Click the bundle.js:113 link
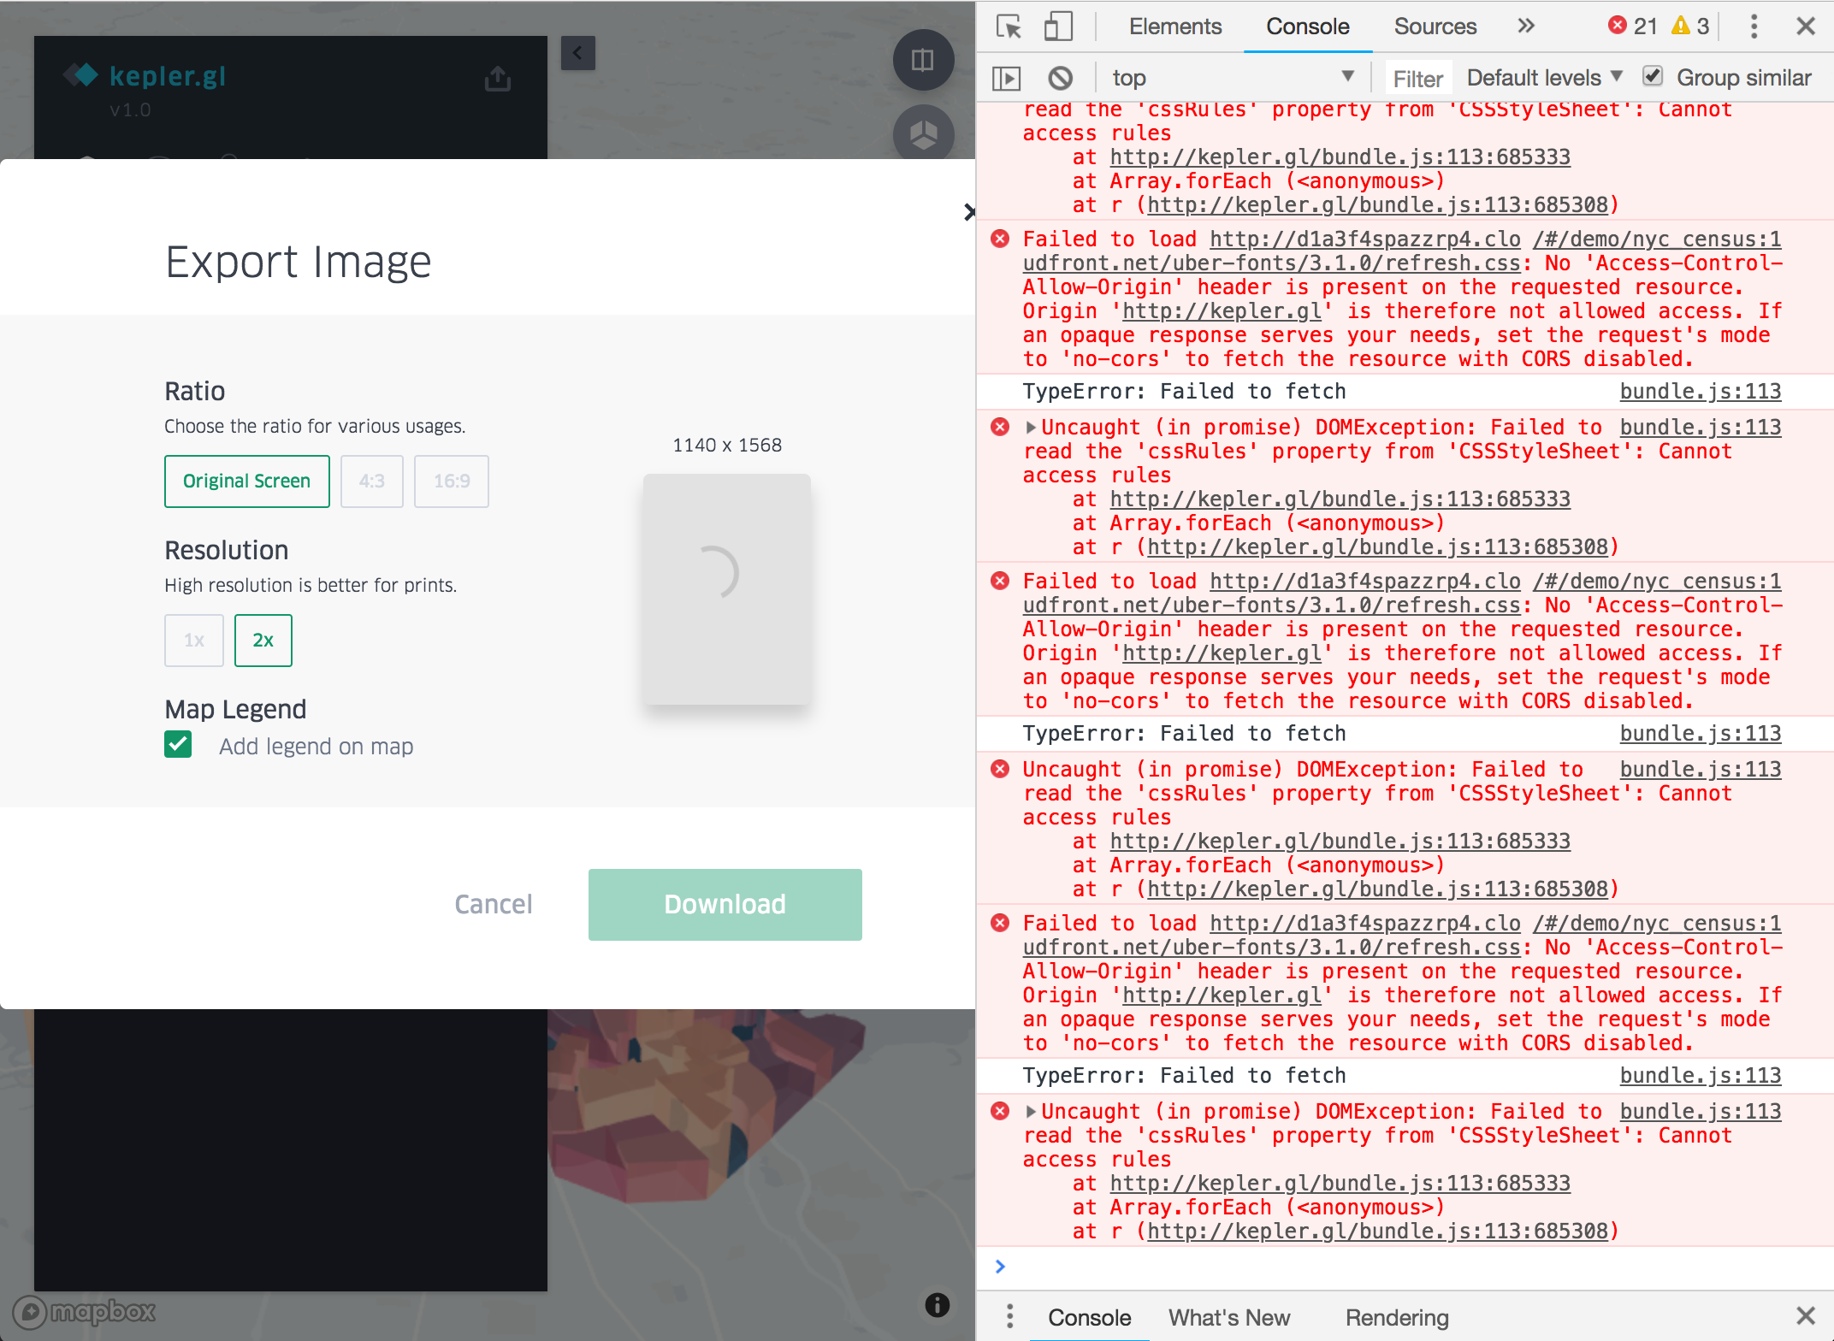Screen dimensions: 1834x1341 (x=1700, y=391)
